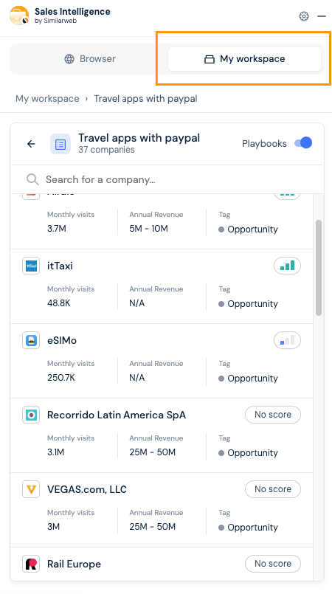Open the itTaxi score bars indicator
The image size is (332, 594).
[287, 266]
